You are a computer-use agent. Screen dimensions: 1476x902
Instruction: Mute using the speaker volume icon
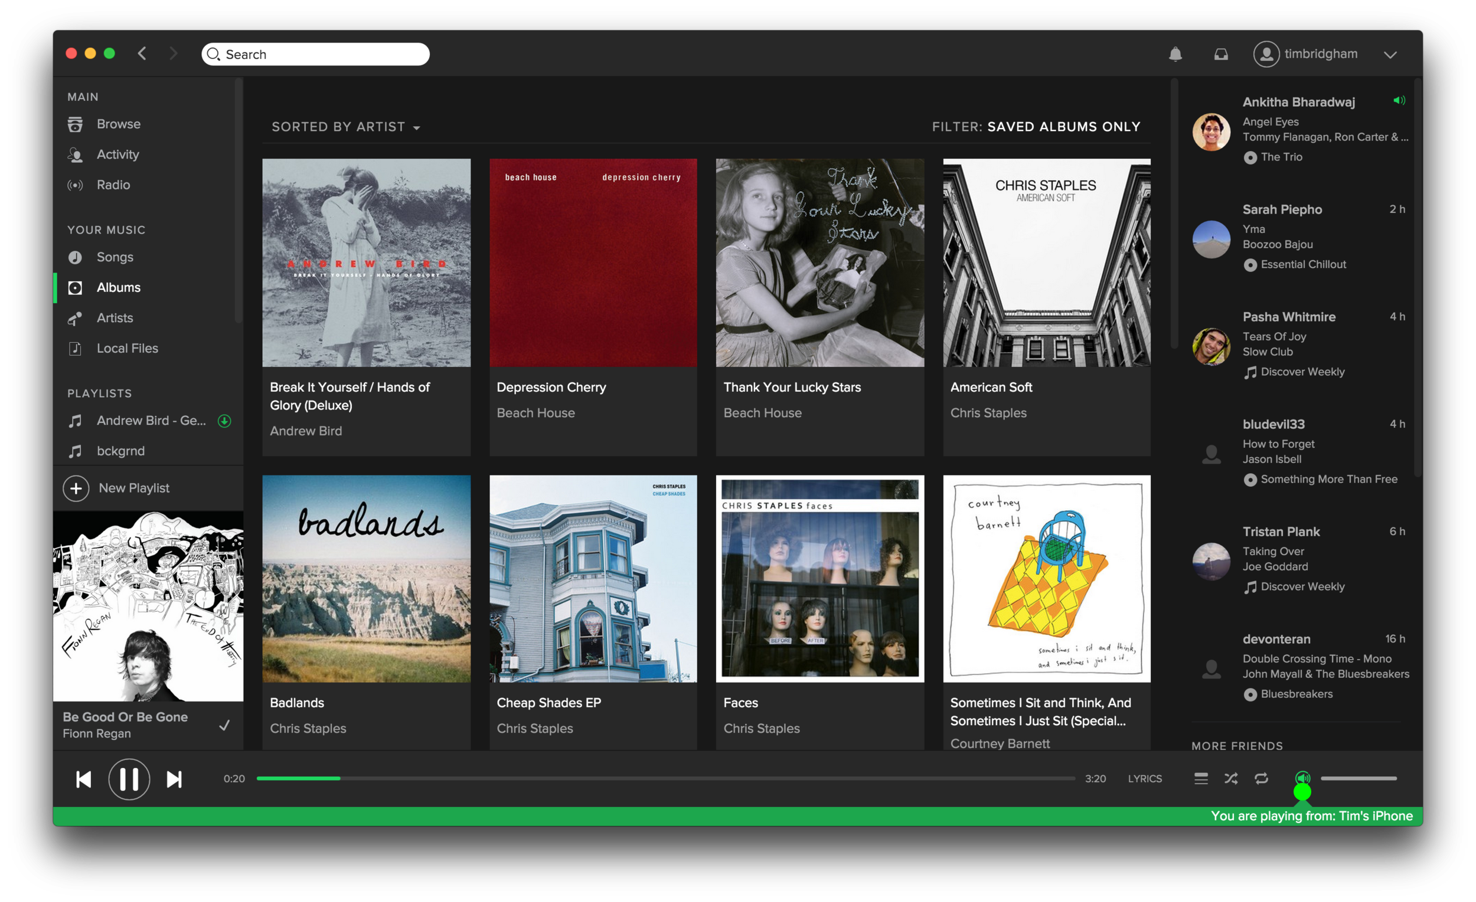(x=1302, y=778)
